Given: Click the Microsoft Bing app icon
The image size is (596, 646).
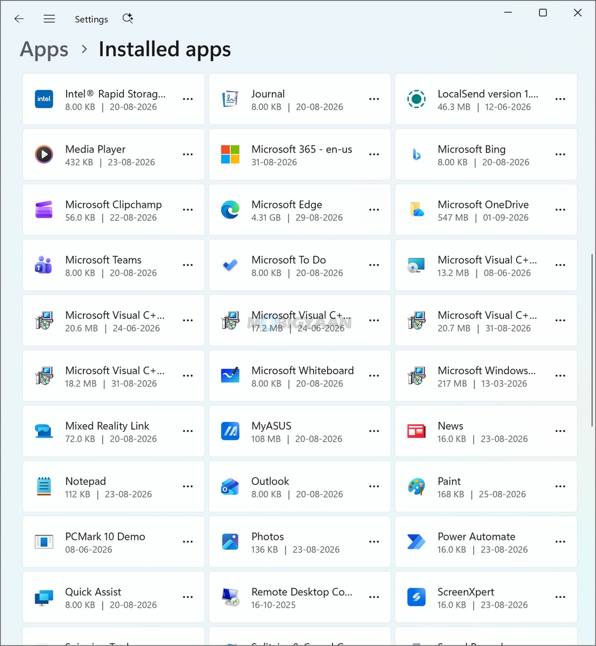Looking at the screenshot, I should click(x=416, y=155).
